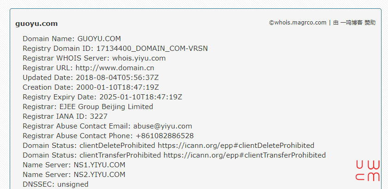
Task: Open the whois.magrco.com credit link
Action: pos(297,23)
